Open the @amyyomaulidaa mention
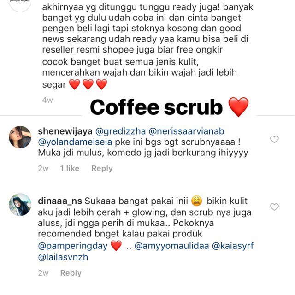The width and height of the screenshot is (295, 295). coord(172,246)
